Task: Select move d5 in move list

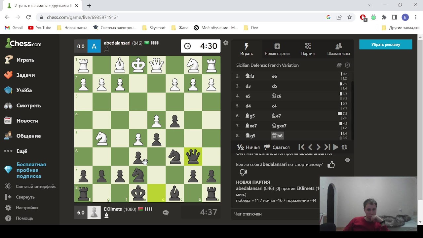Action: [274, 86]
